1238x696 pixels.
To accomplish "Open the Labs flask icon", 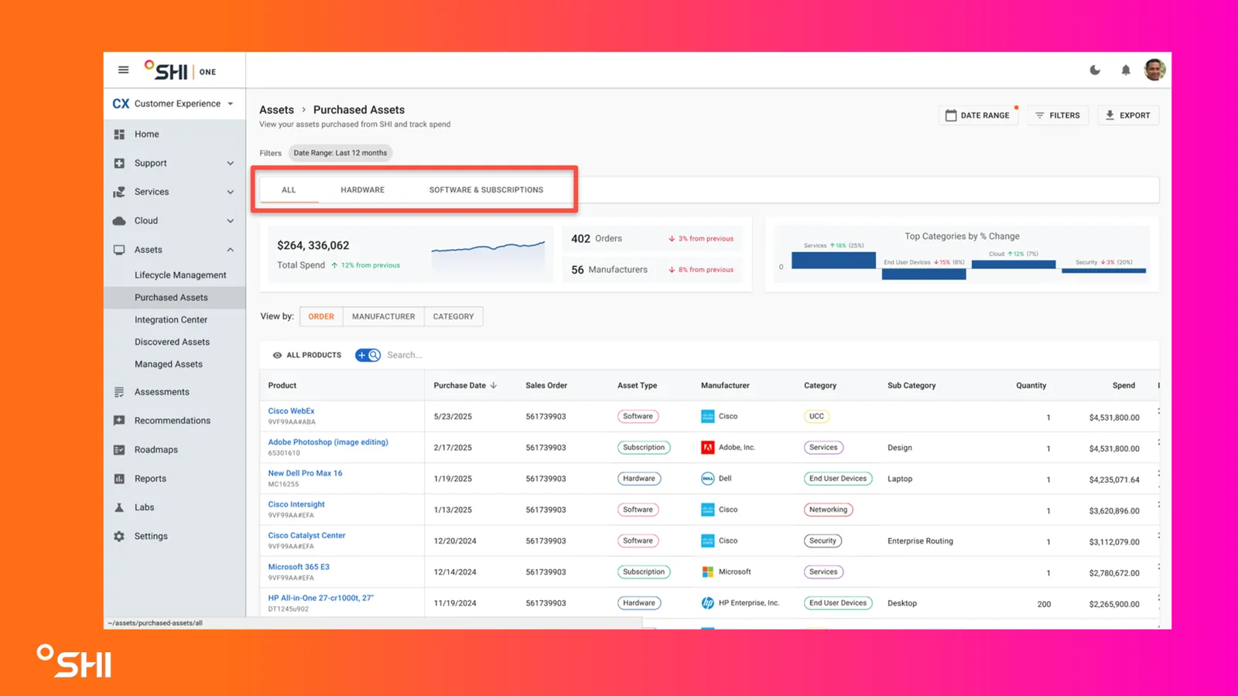I will pyautogui.click(x=119, y=507).
